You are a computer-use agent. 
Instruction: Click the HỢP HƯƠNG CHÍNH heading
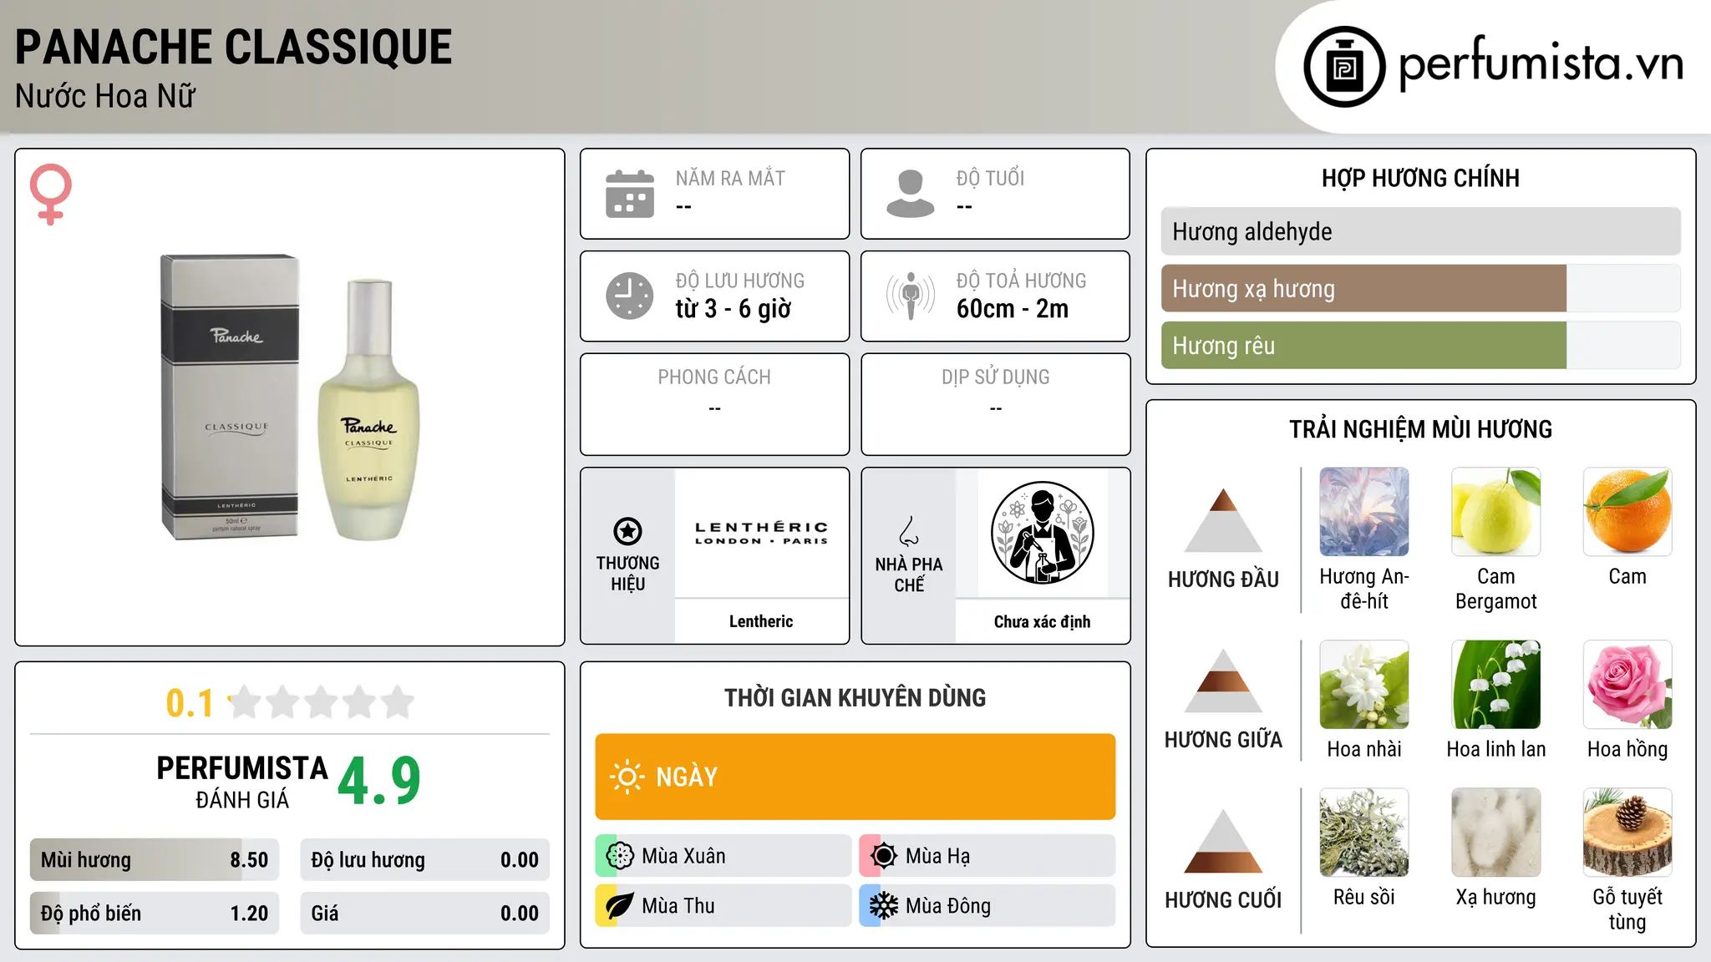tap(1420, 178)
